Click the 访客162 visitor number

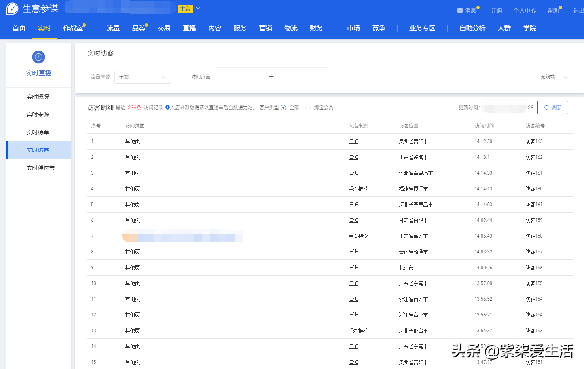click(534, 157)
